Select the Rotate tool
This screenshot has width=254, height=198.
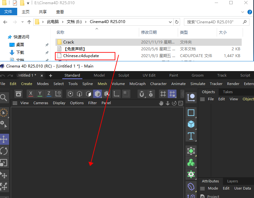click(4, 151)
